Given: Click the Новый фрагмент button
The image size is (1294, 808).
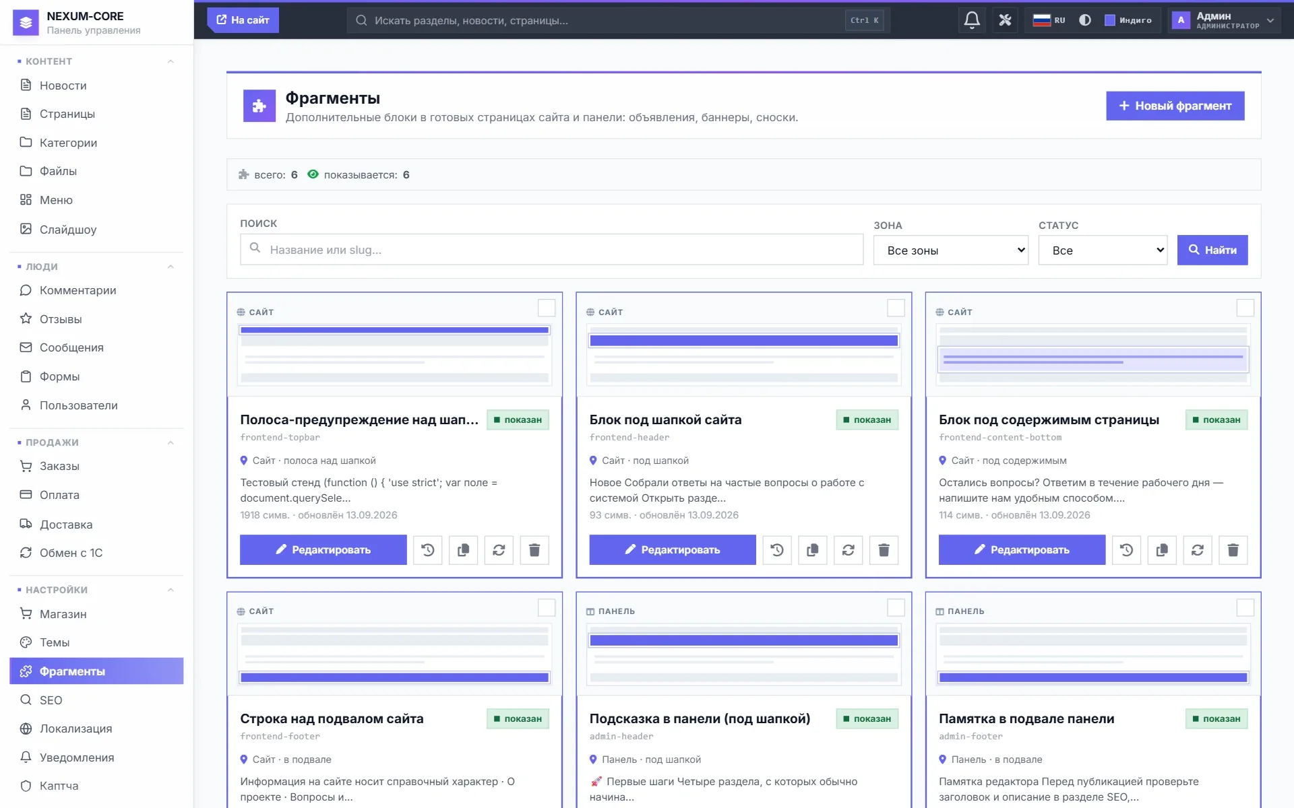Looking at the screenshot, I should [1175, 106].
